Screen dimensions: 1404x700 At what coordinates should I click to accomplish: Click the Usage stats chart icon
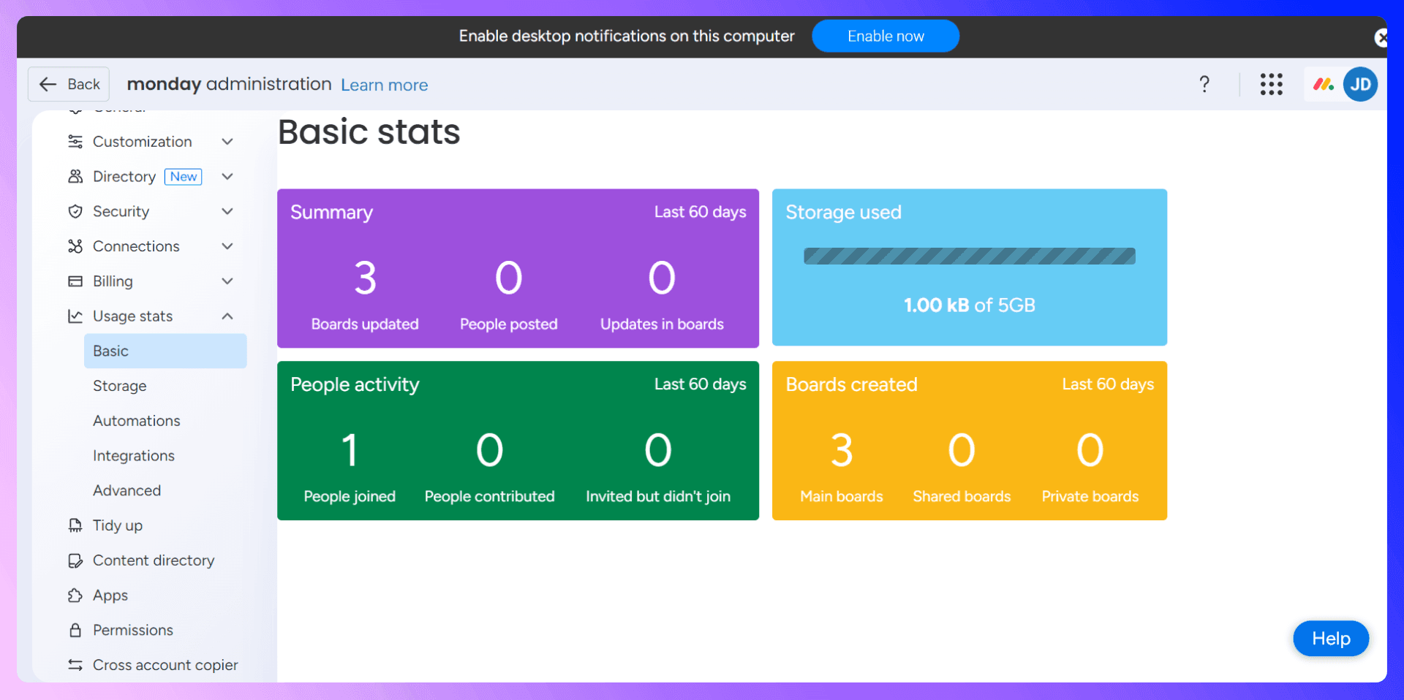(75, 316)
